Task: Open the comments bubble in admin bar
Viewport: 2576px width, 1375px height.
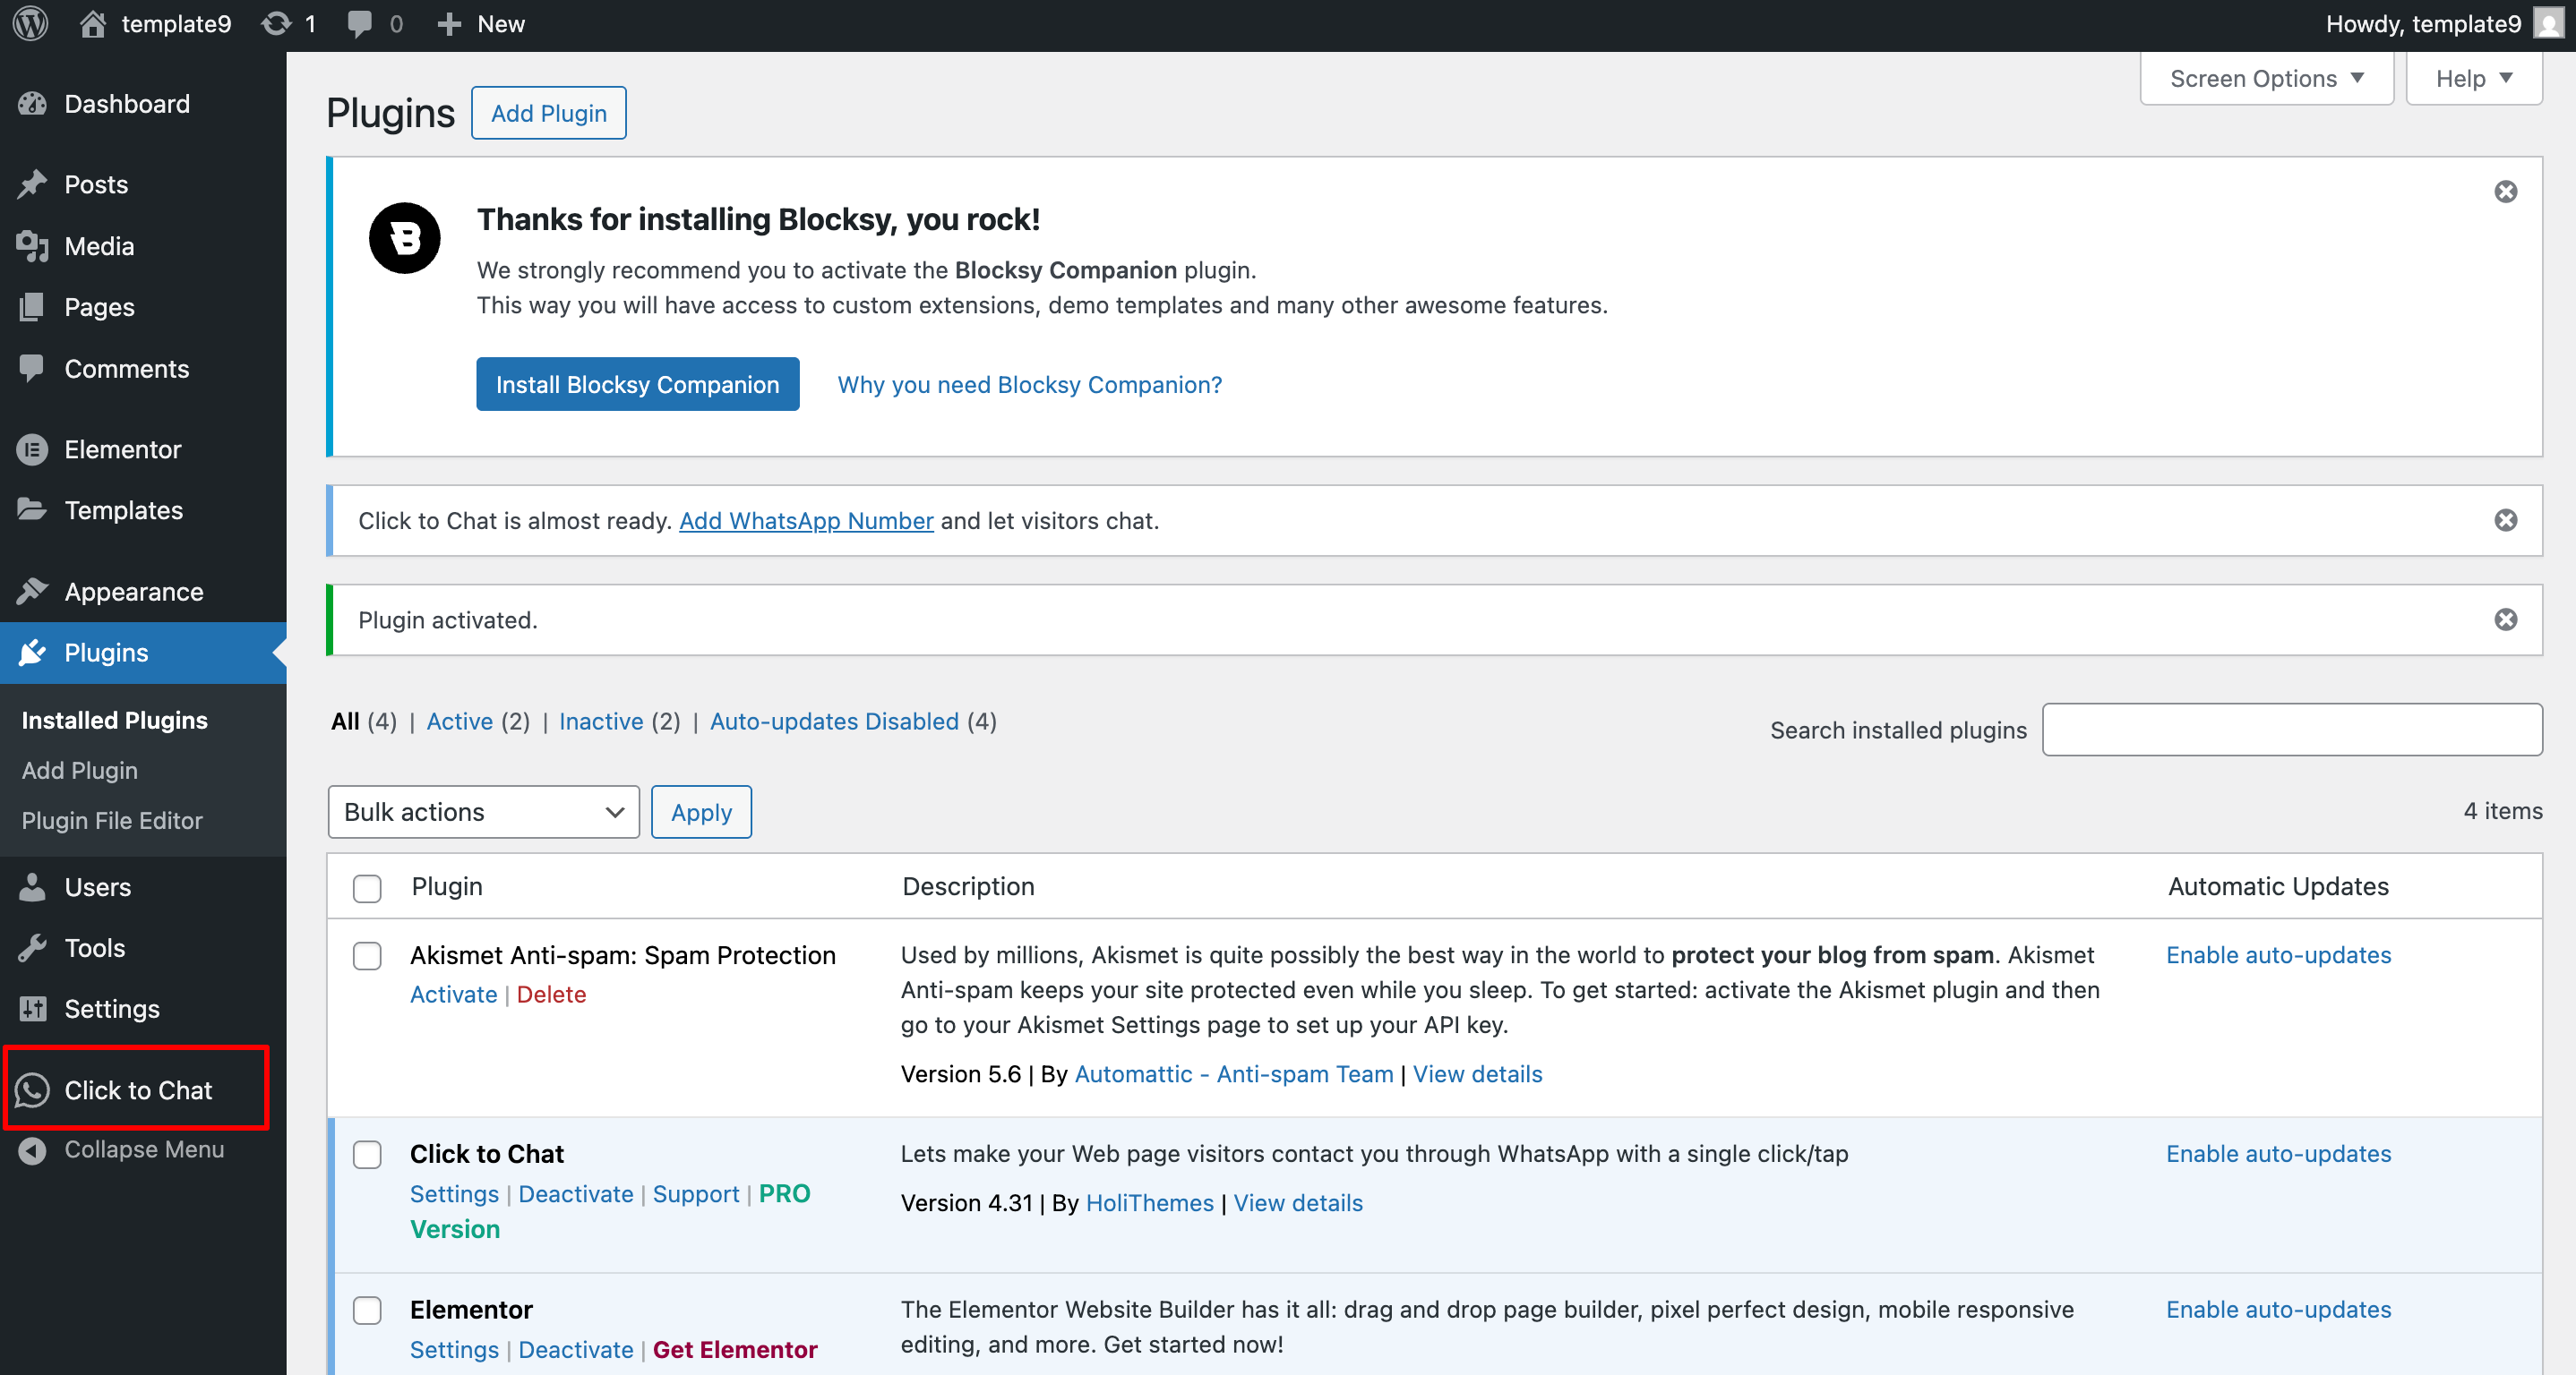Action: (x=359, y=24)
